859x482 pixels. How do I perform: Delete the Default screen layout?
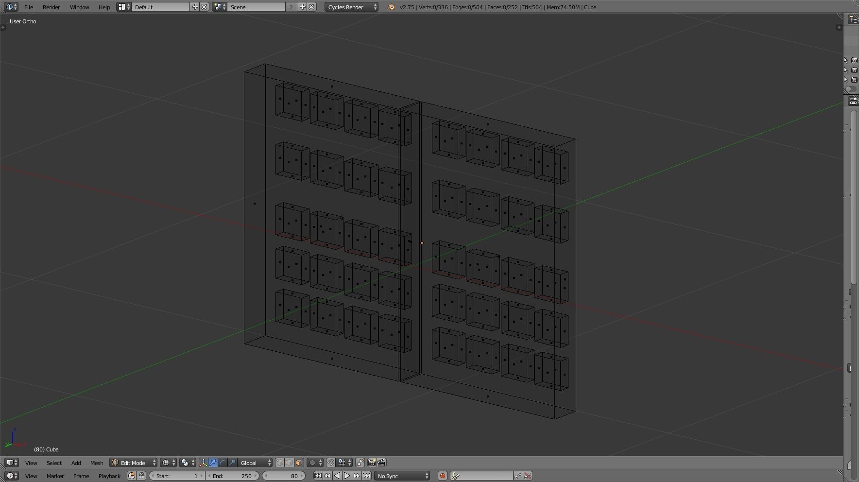tap(205, 7)
